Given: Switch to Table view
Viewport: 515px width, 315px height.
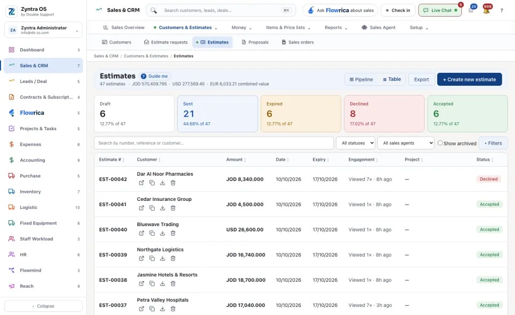Looking at the screenshot, I should tap(392, 79).
